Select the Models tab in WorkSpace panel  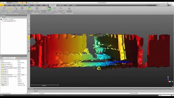pos(3,17)
